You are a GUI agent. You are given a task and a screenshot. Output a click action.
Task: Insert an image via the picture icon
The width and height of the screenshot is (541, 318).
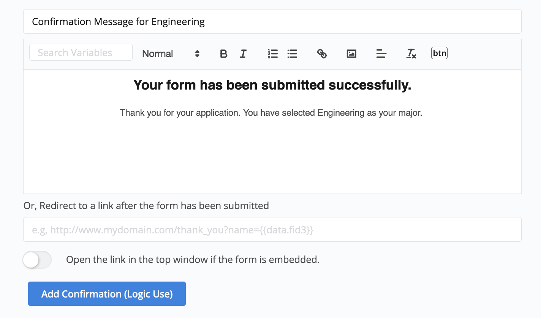[351, 54]
